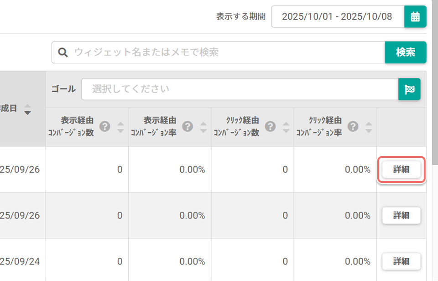Focus the widget name or memo search box
The image size is (438, 281).
pos(218,52)
